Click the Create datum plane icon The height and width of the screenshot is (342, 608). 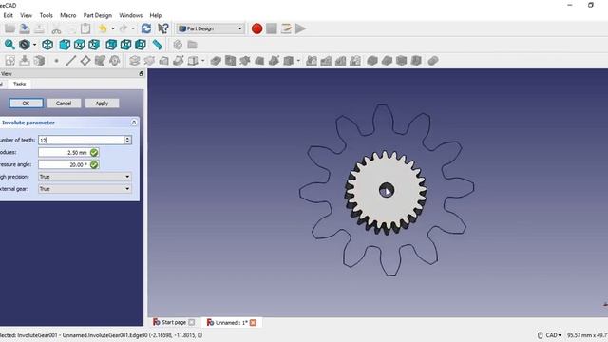coord(85,61)
